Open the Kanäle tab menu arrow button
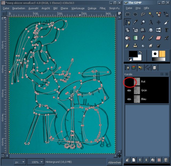This screenshot has width=171, height=166. coord(162,74)
